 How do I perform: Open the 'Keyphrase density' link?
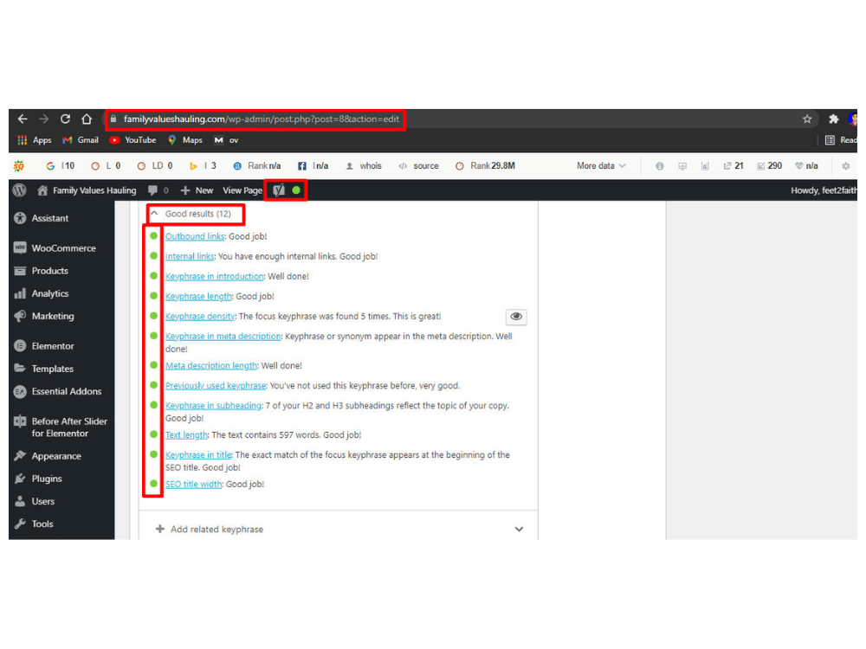200,316
